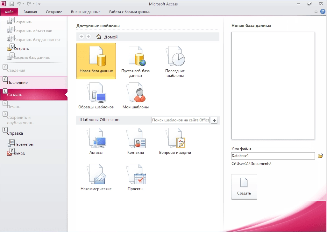Click Сохранить базу данных как
The width and height of the screenshot is (327, 232).
point(34,40)
